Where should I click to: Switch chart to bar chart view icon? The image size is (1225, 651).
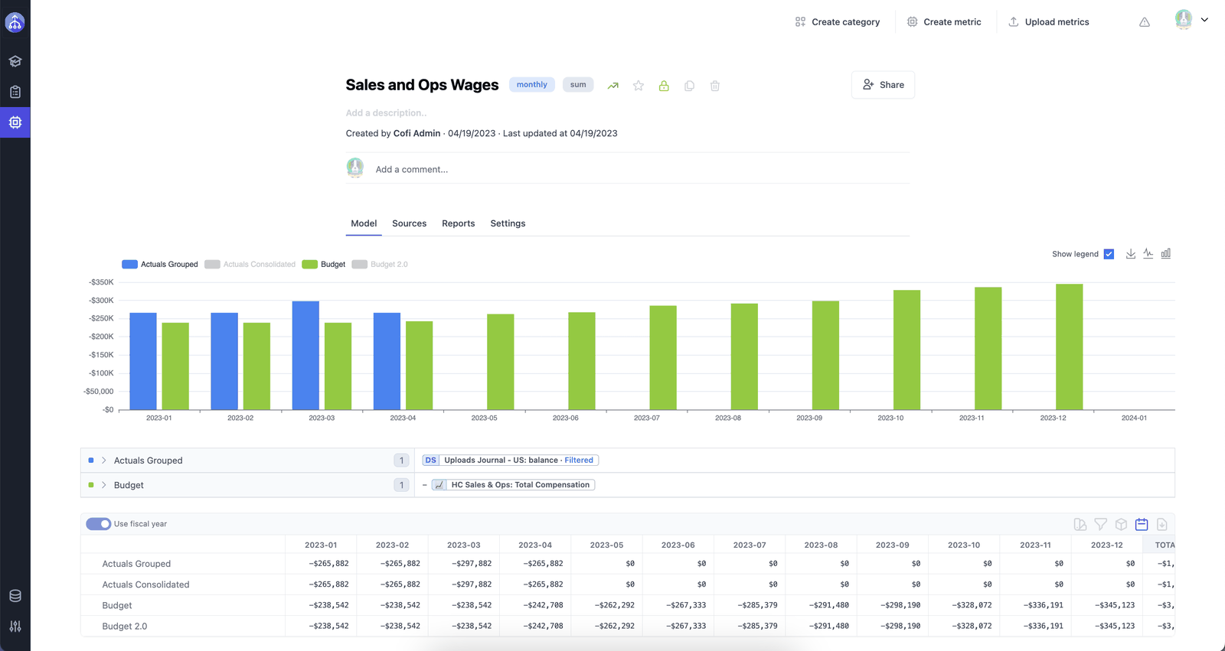(1166, 254)
